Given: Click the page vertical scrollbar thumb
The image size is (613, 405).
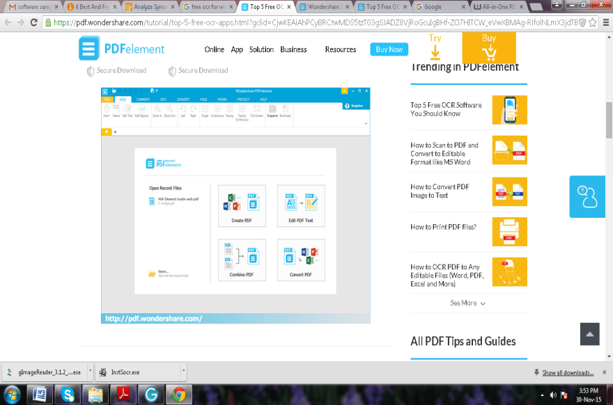Looking at the screenshot, I should coord(609,120).
